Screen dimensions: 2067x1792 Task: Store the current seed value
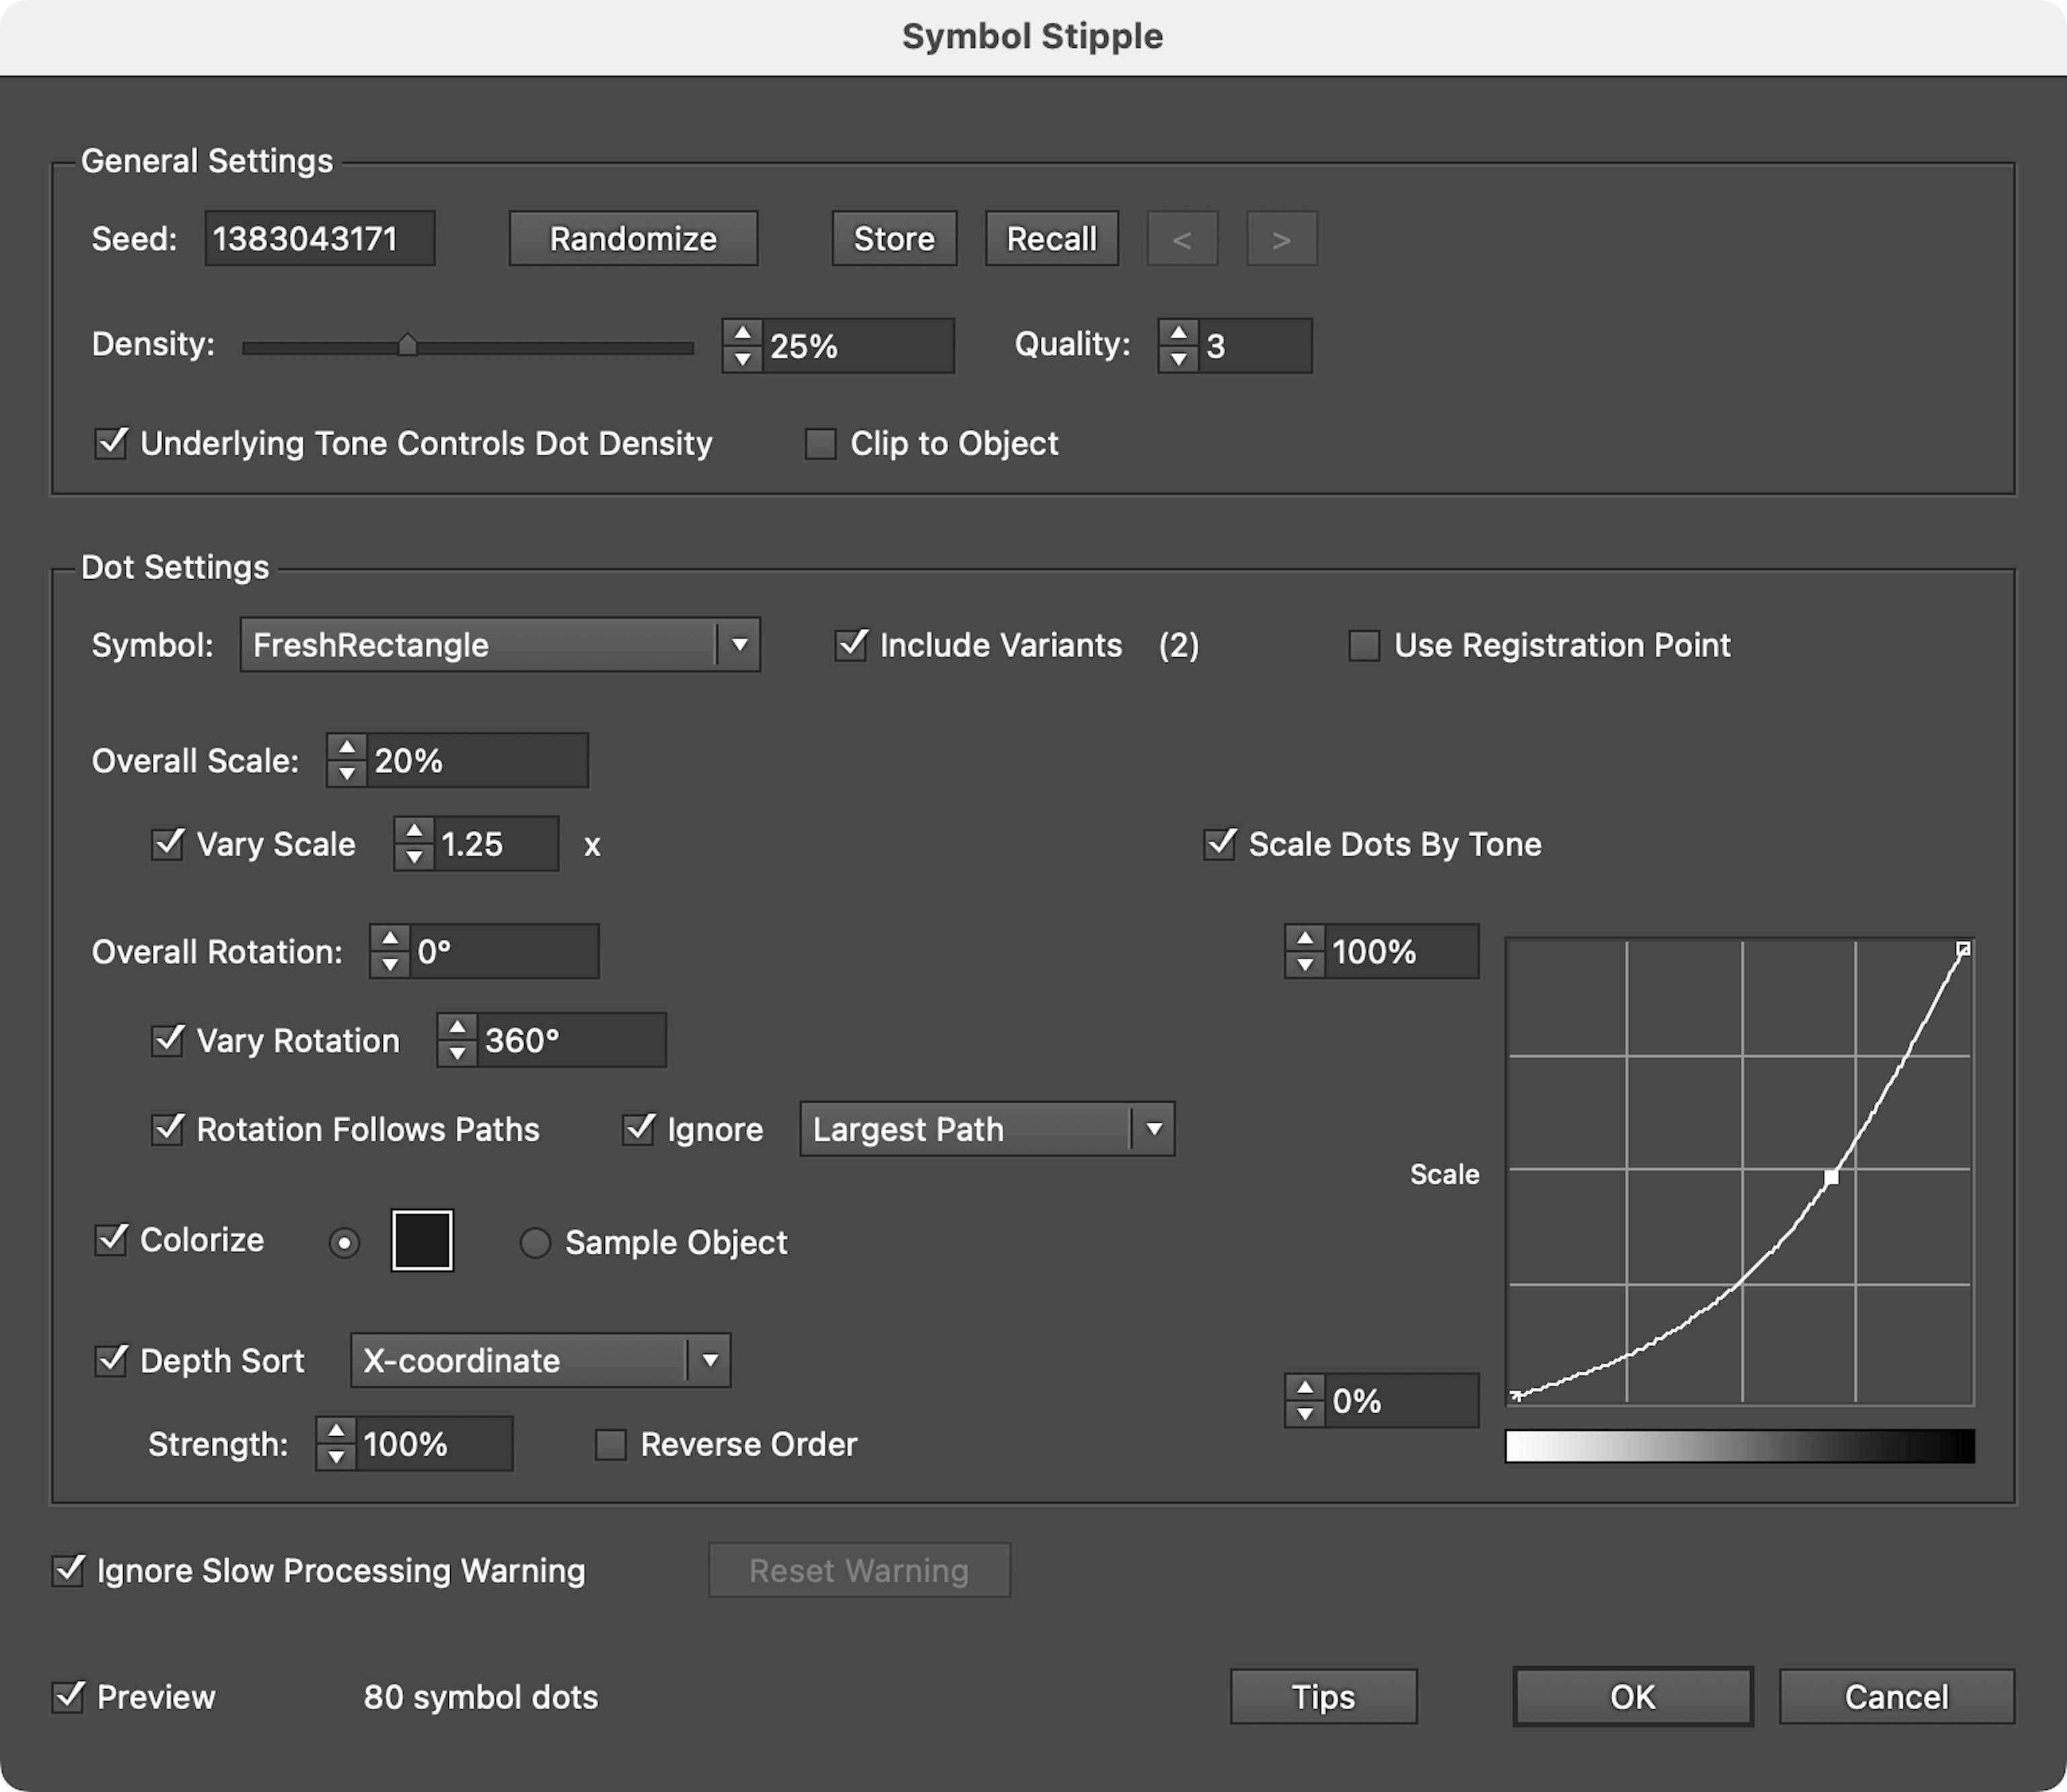893,238
